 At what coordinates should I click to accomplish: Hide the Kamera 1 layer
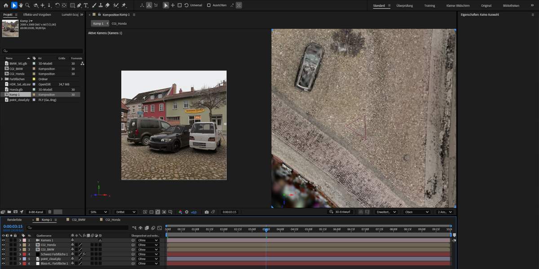3,240
